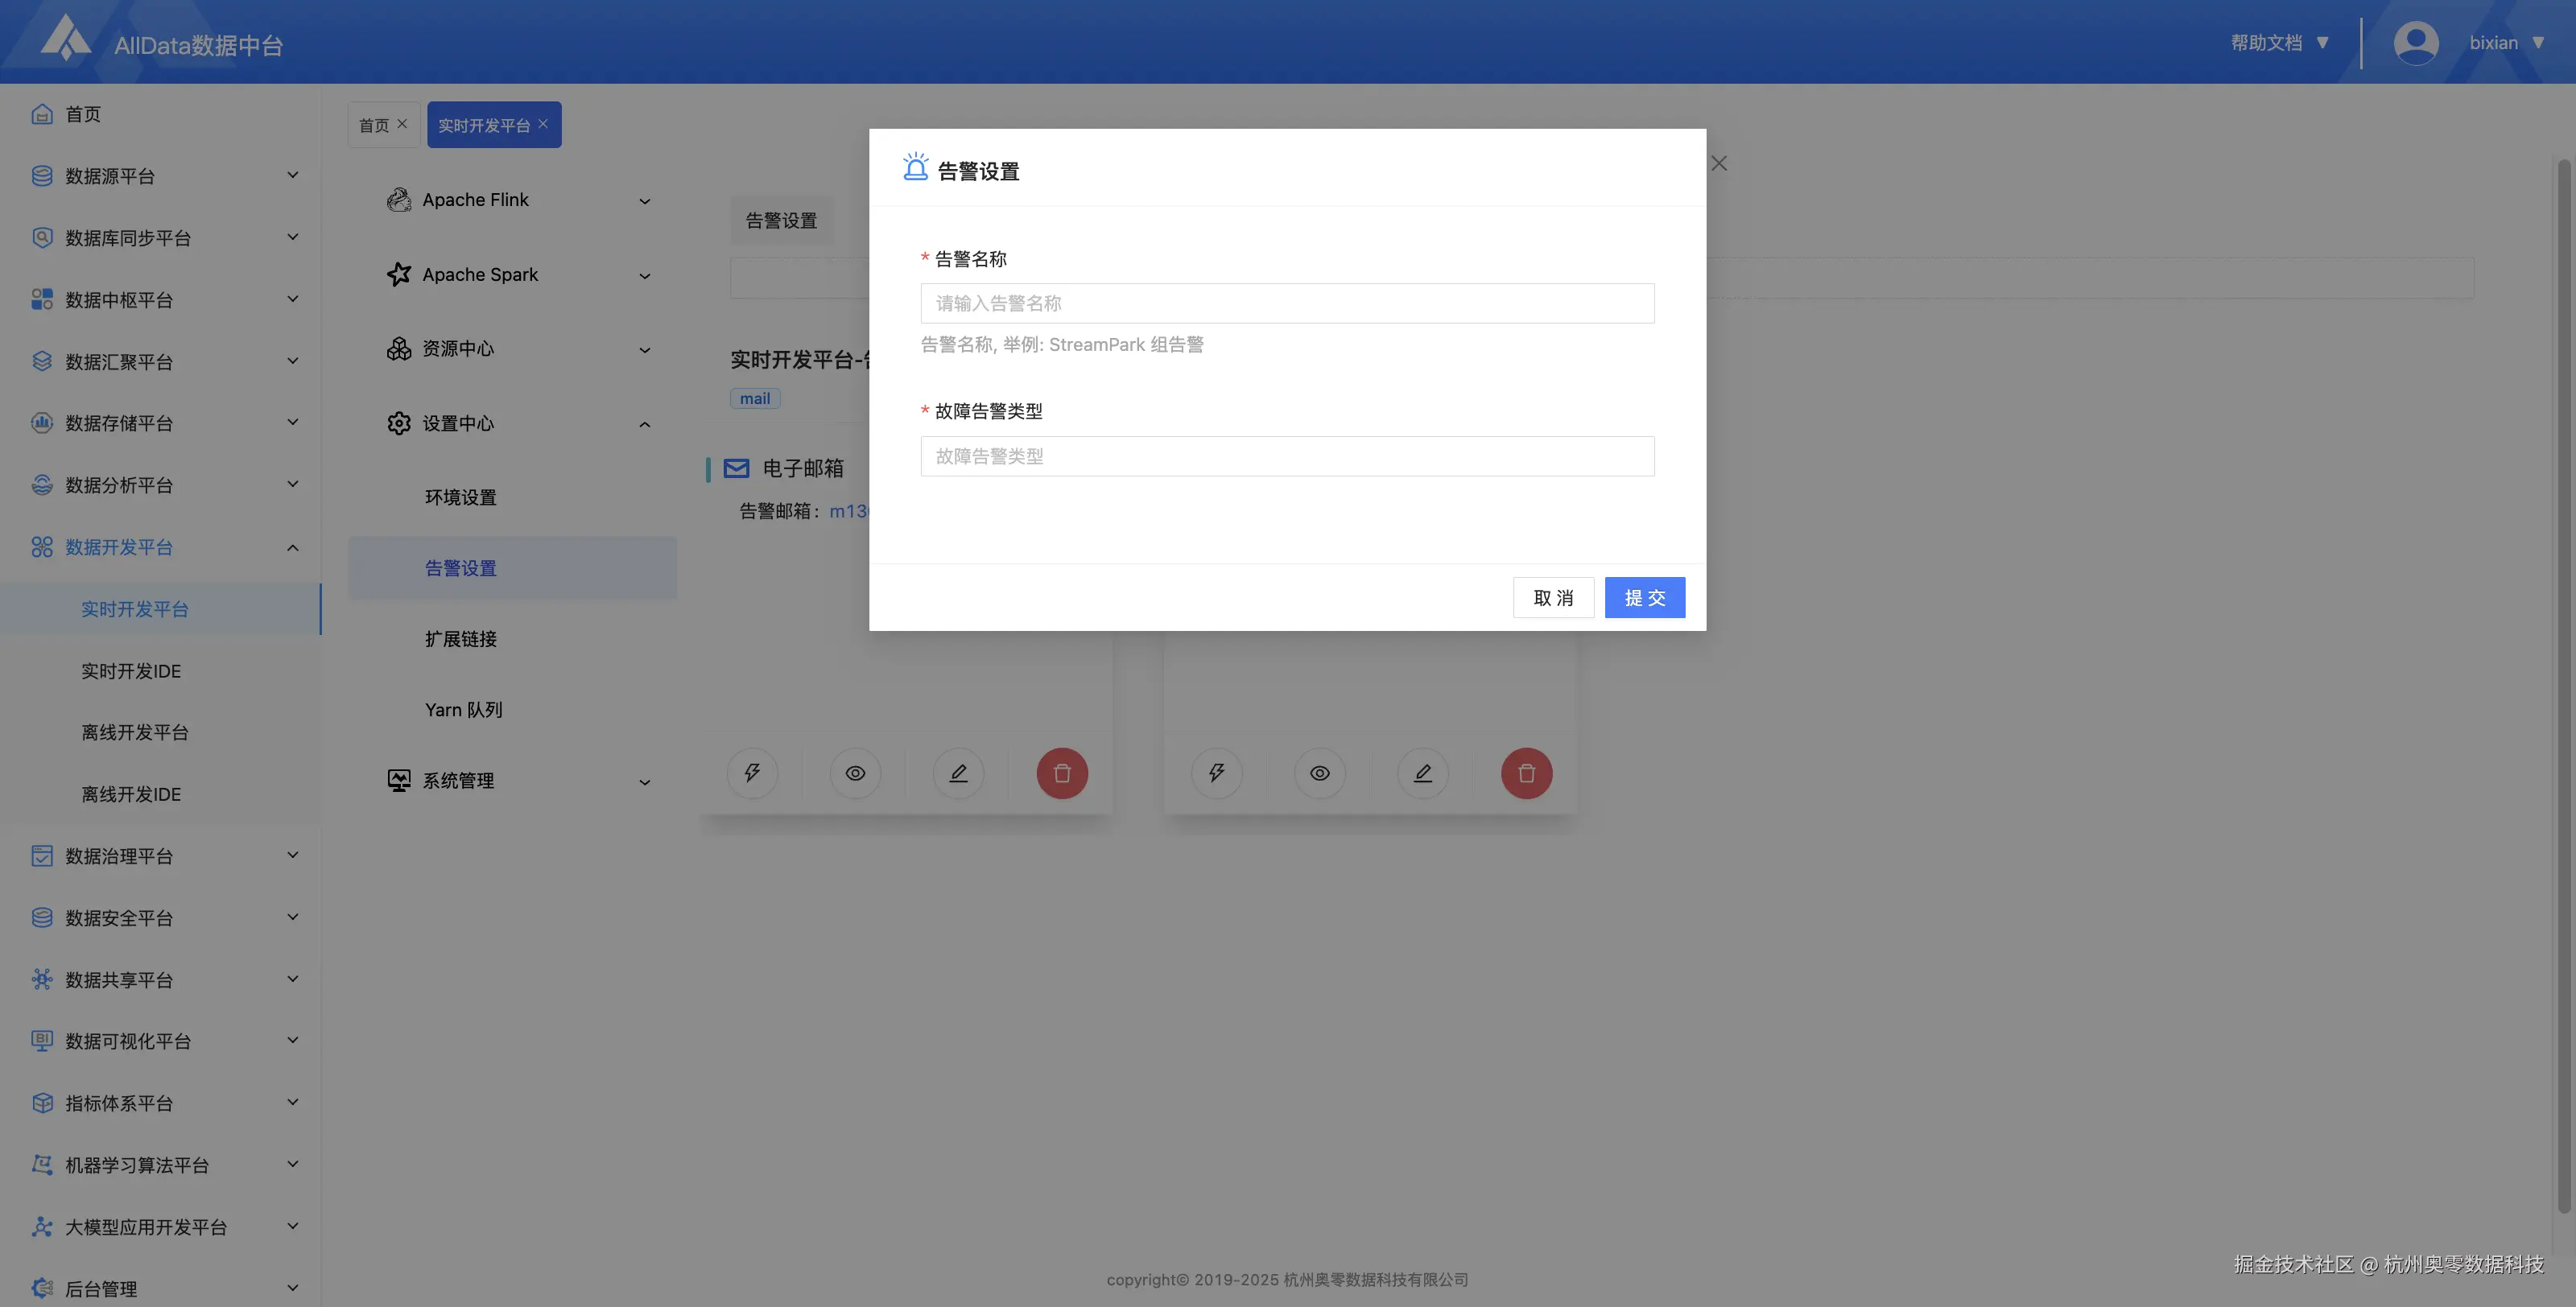The height and width of the screenshot is (1307, 2576).
Task: Expand the Apache Flink menu chevron
Action: pyautogui.click(x=645, y=201)
